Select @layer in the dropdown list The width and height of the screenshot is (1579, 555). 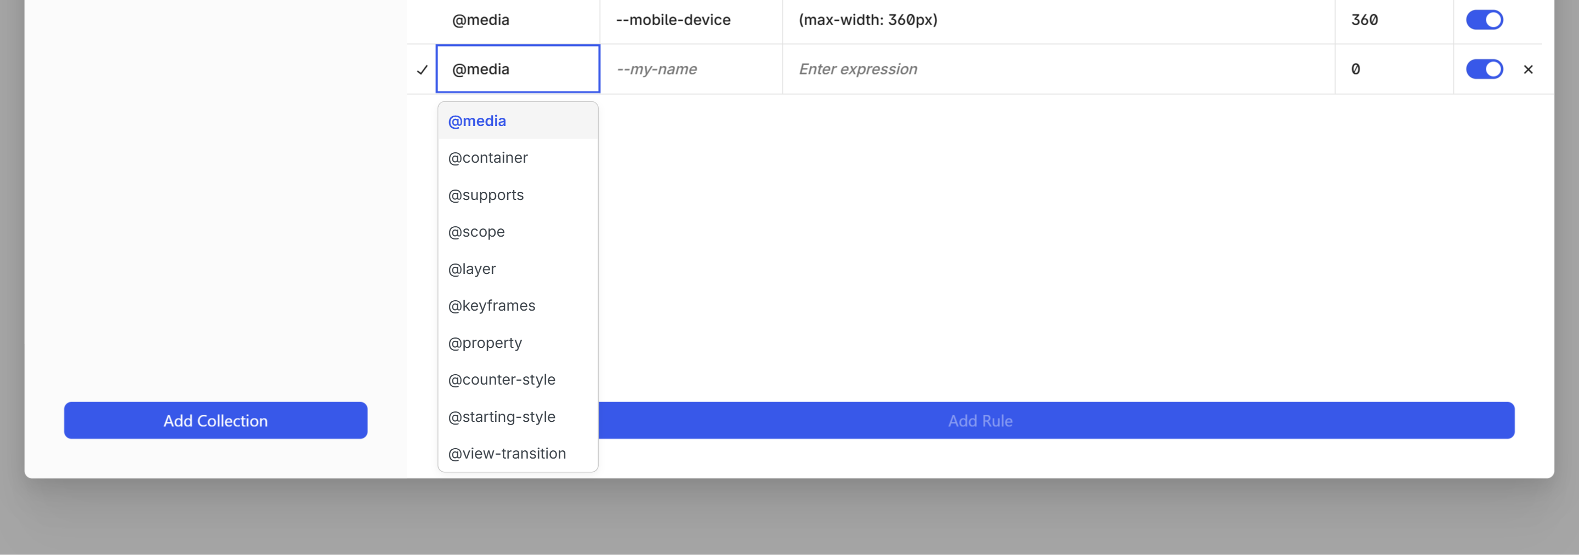472,268
